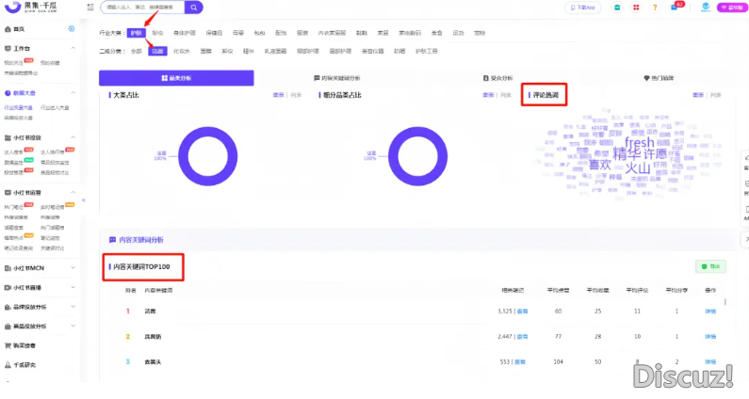Open the teal round icon in the top bar
This screenshot has height=399, width=749.
click(617, 8)
